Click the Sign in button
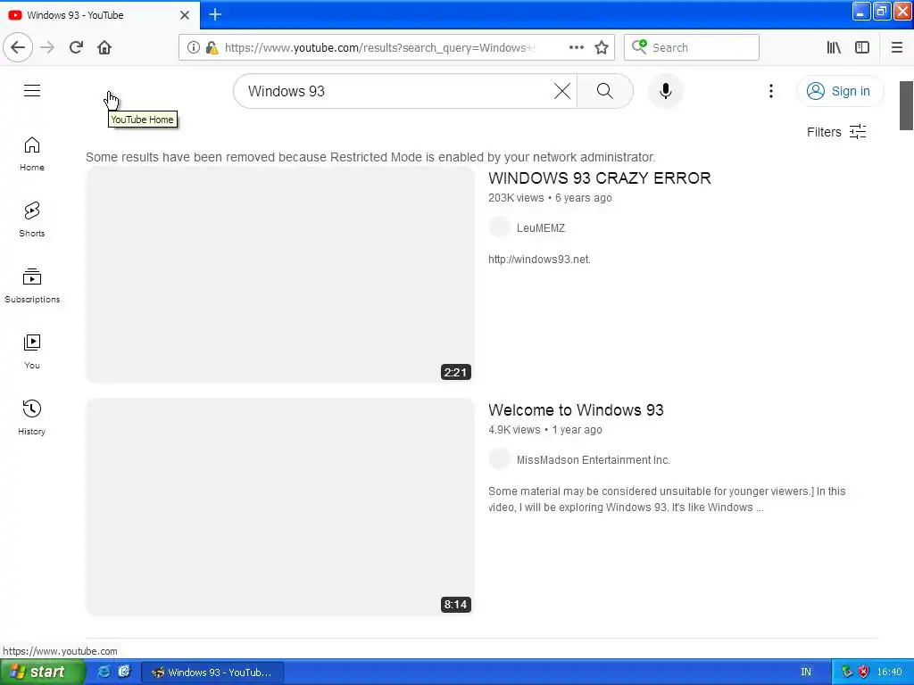Viewport: 914px width, 685px height. click(839, 91)
